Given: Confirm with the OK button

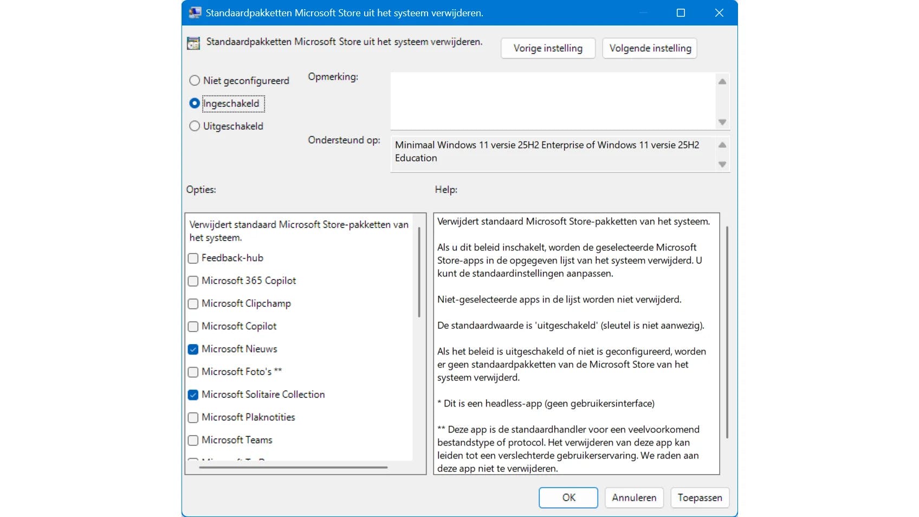Looking at the screenshot, I should pos(568,497).
